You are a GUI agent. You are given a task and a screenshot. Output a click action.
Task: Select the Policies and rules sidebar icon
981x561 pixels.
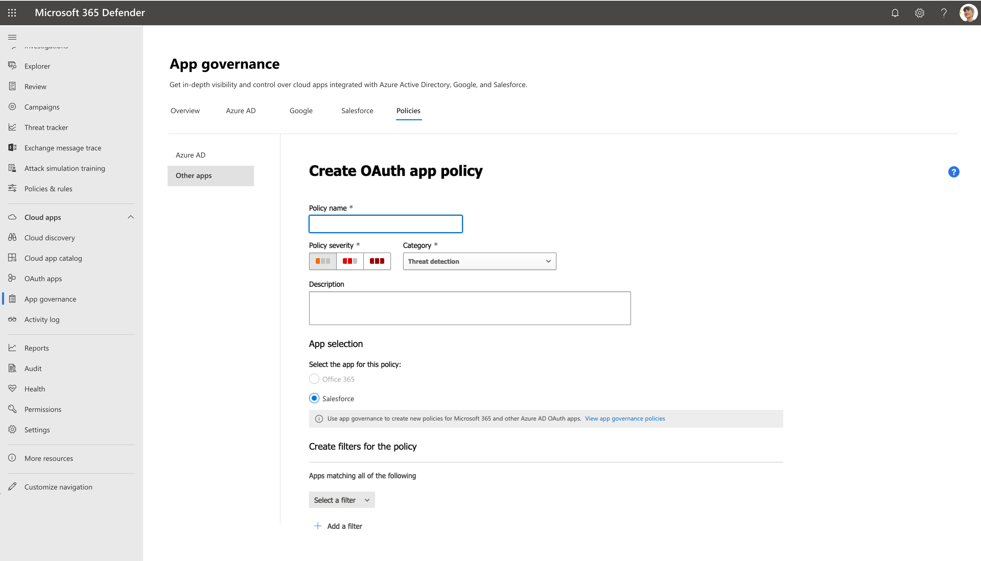click(x=12, y=188)
